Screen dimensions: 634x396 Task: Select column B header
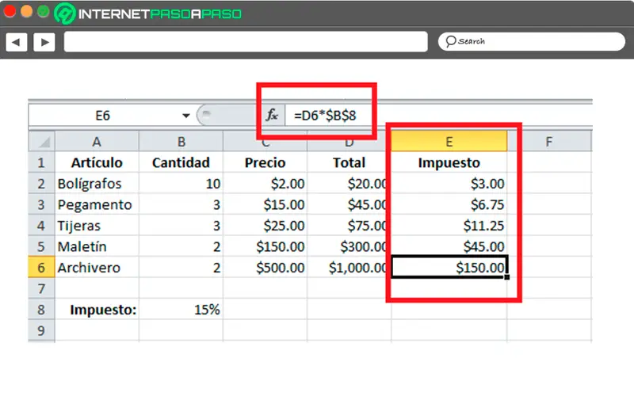[181, 142]
